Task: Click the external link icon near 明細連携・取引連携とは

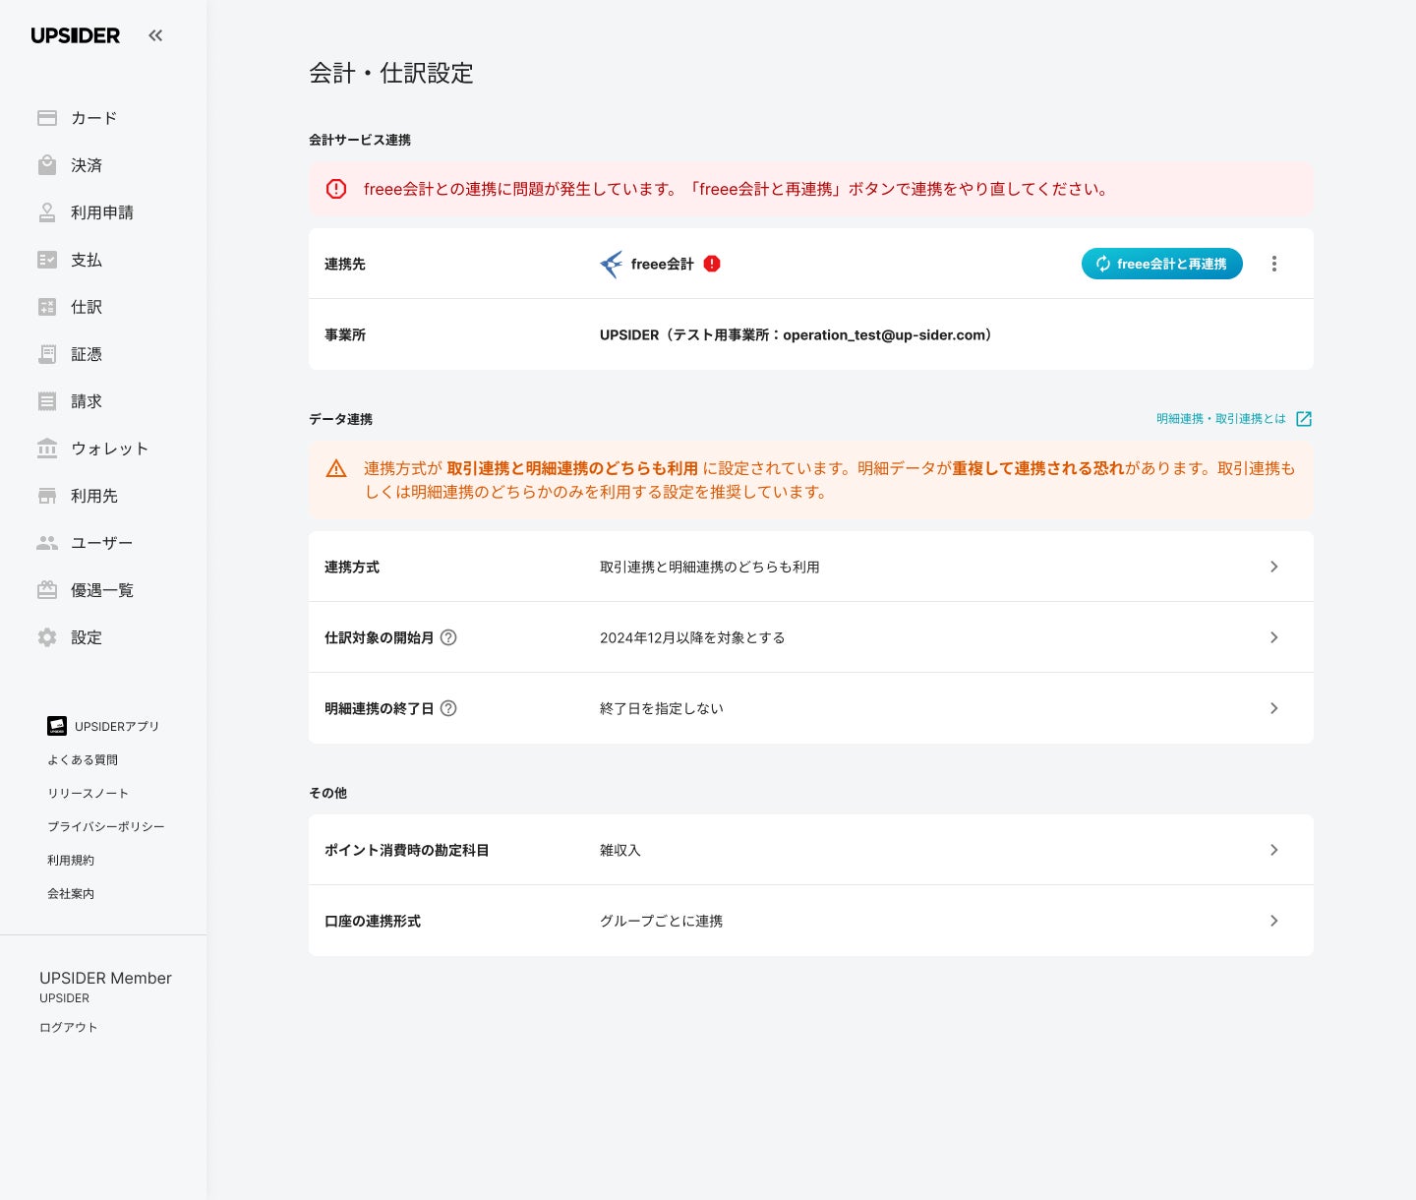Action: pyautogui.click(x=1304, y=419)
